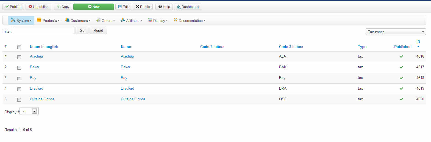Viewport: 431px width, 142px height.
Task: Toggle published checkmark for Bay
Action: coord(401,78)
